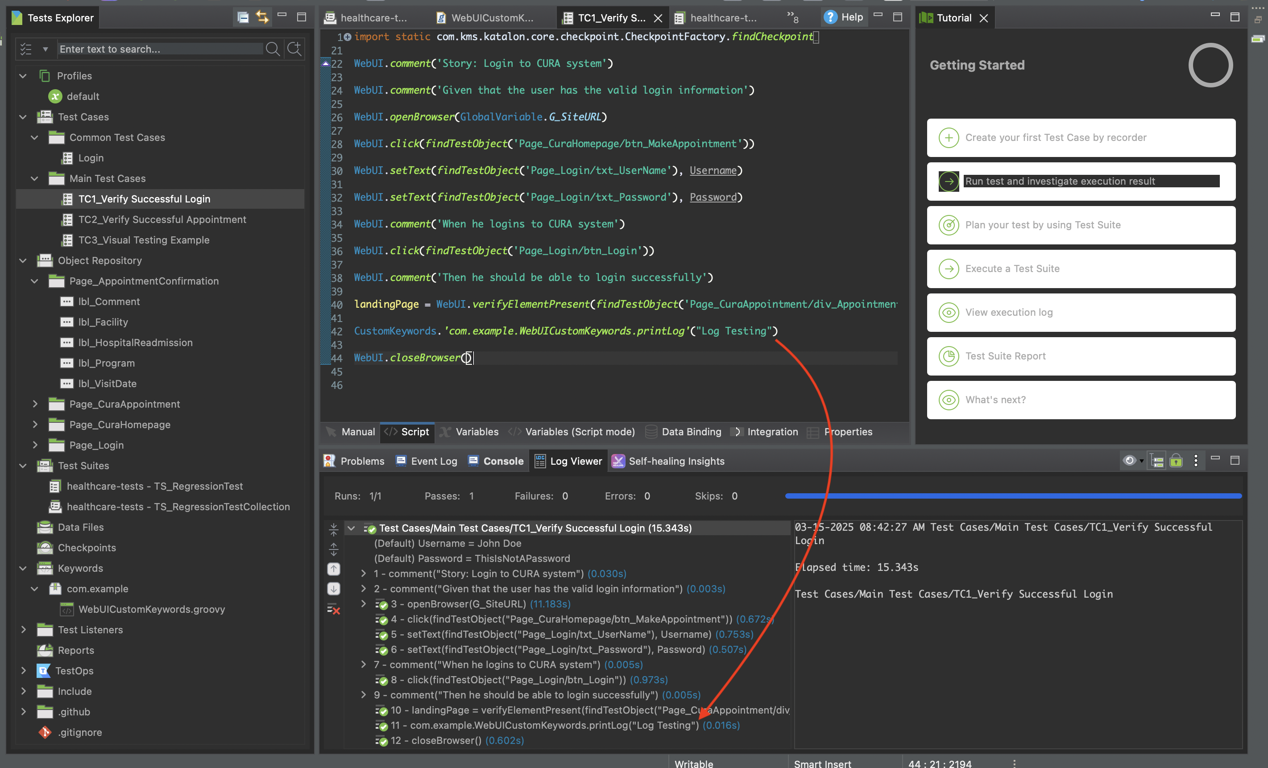Screen dimensions: 1268x768
Task: Expand the Page_CuraHomepage folder
Action: (35, 425)
